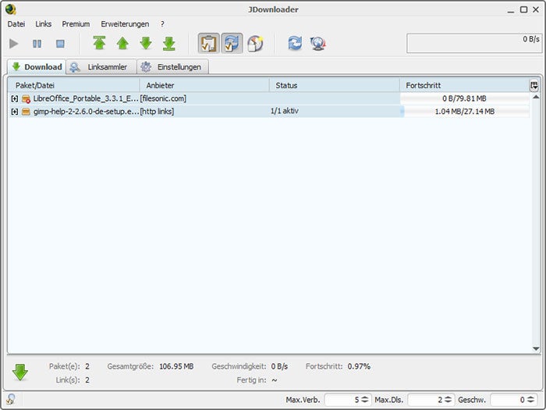This screenshot has width=546, height=410.
Task: Click the globe update icon
Action: pyautogui.click(x=318, y=44)
